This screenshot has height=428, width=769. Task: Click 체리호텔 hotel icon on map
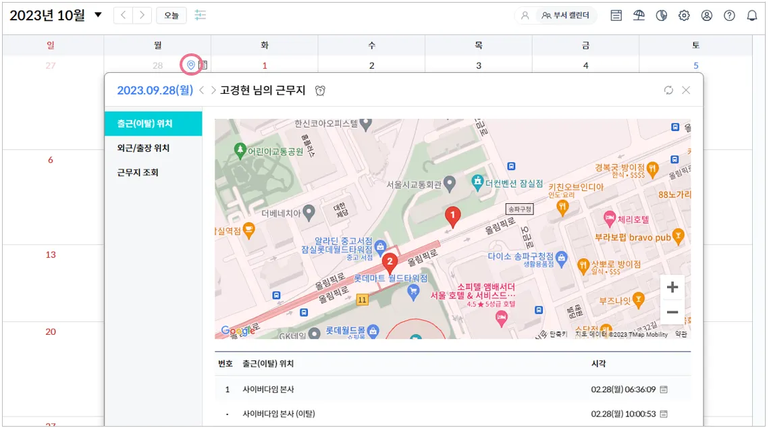click(609, 219)
